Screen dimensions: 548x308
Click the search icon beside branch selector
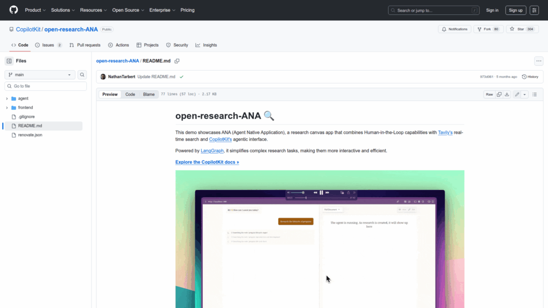82,75
